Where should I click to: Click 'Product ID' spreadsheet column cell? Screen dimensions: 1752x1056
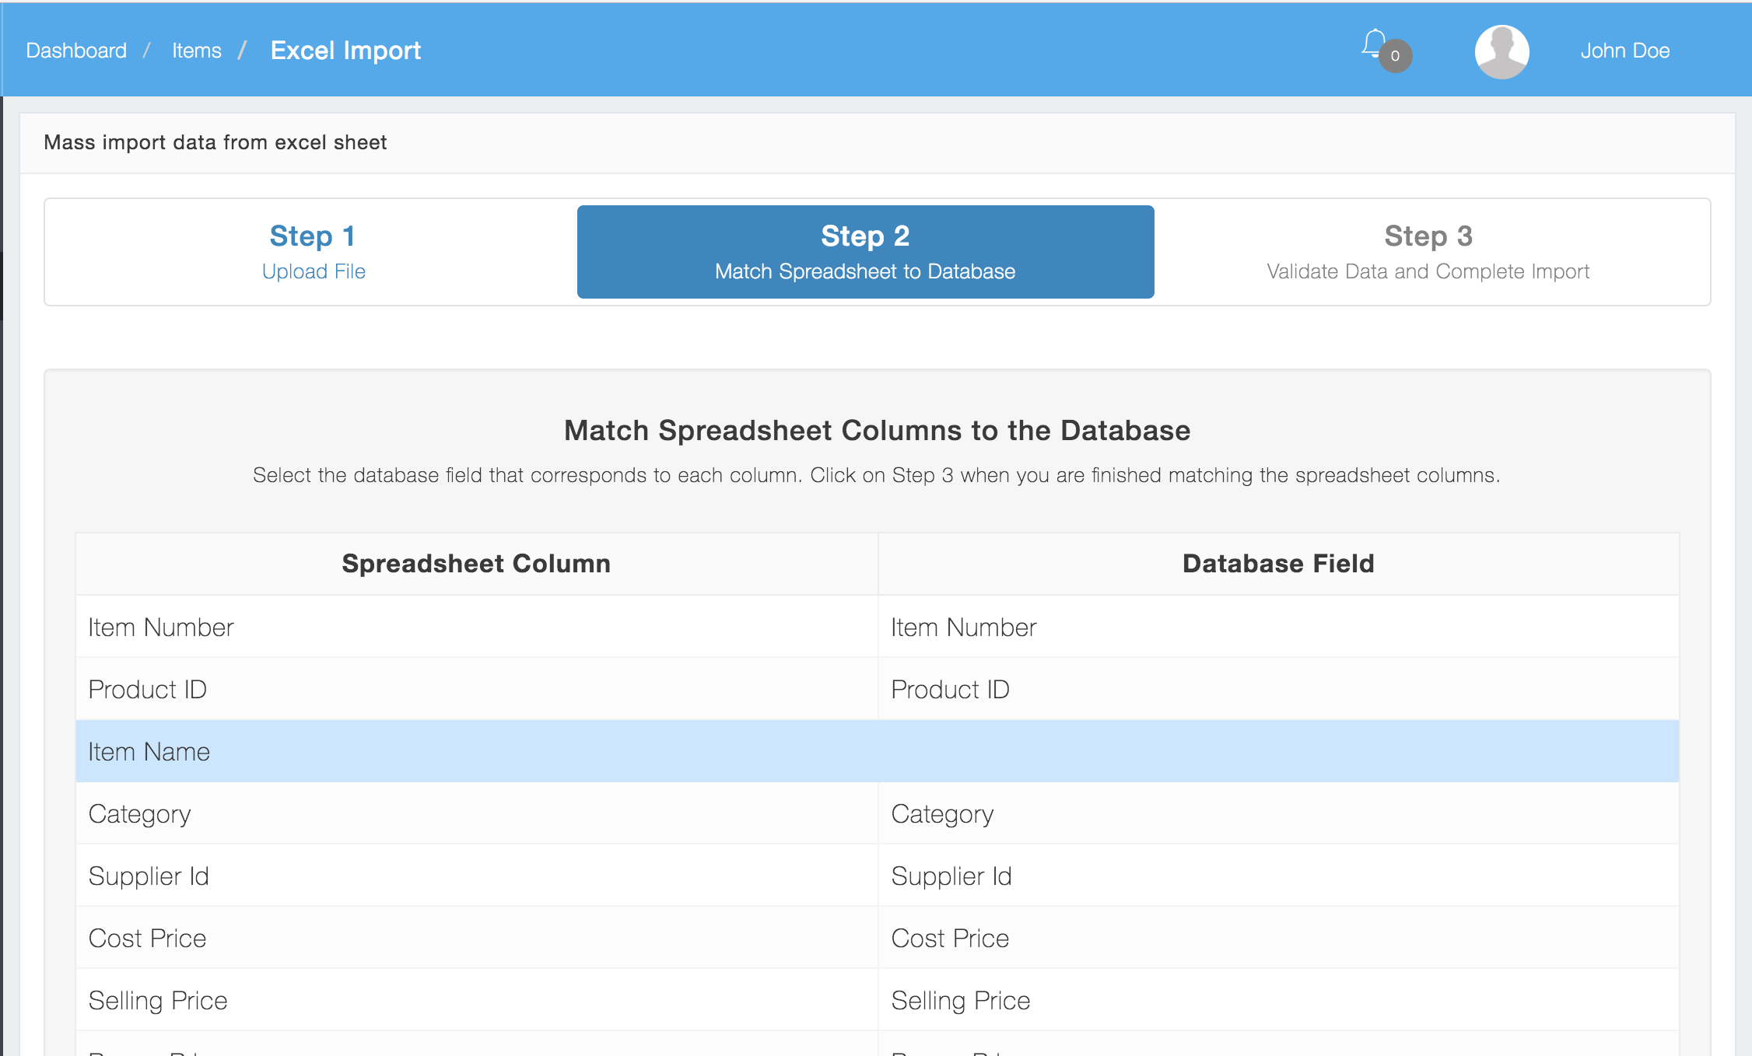point(477,689)
